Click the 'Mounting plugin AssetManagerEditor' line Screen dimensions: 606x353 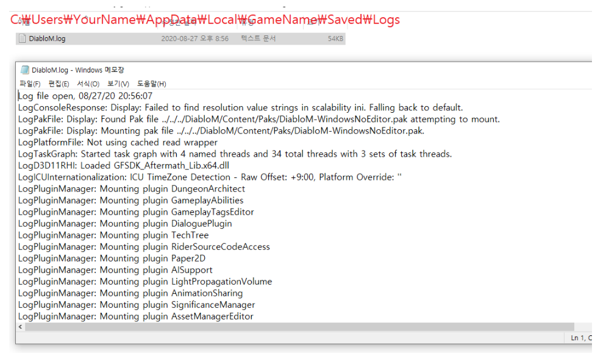pyautogui.click(x=135, y=316)
